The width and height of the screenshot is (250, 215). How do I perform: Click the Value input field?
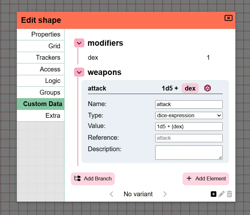[189, 126]
